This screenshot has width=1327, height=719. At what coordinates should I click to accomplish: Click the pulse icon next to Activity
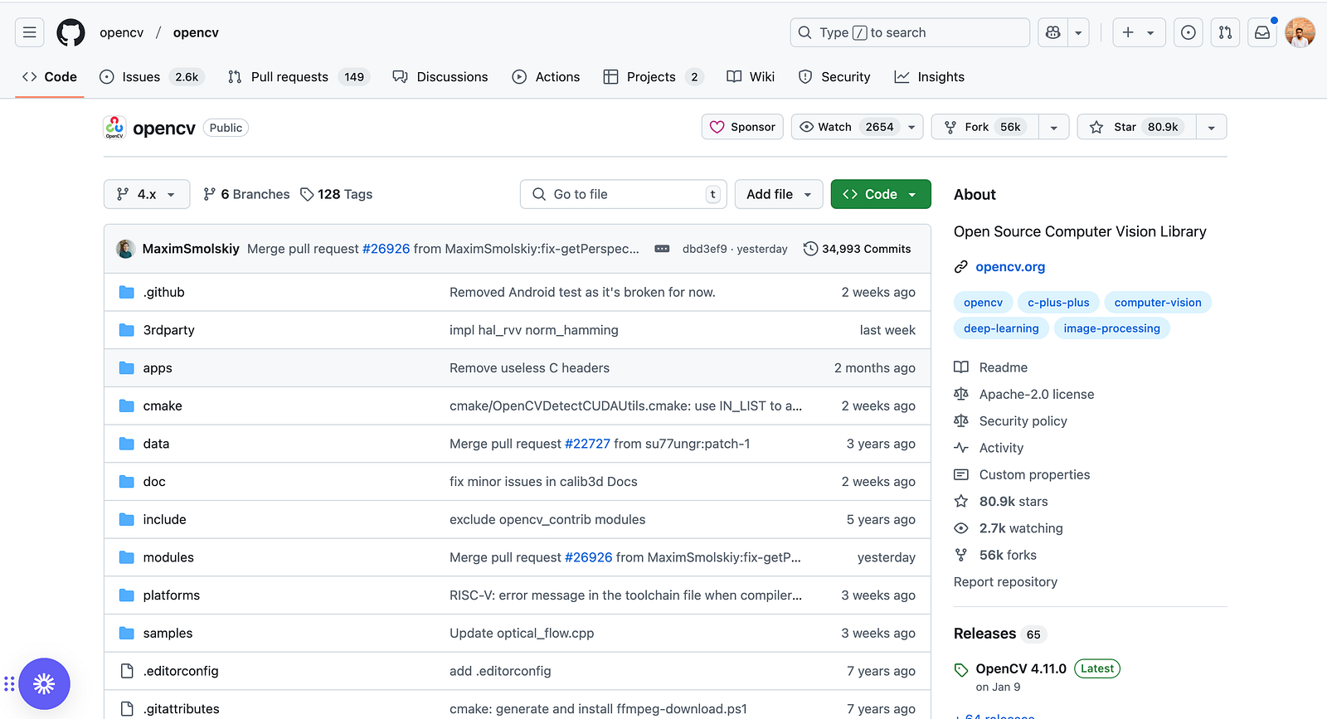[961, 448]
